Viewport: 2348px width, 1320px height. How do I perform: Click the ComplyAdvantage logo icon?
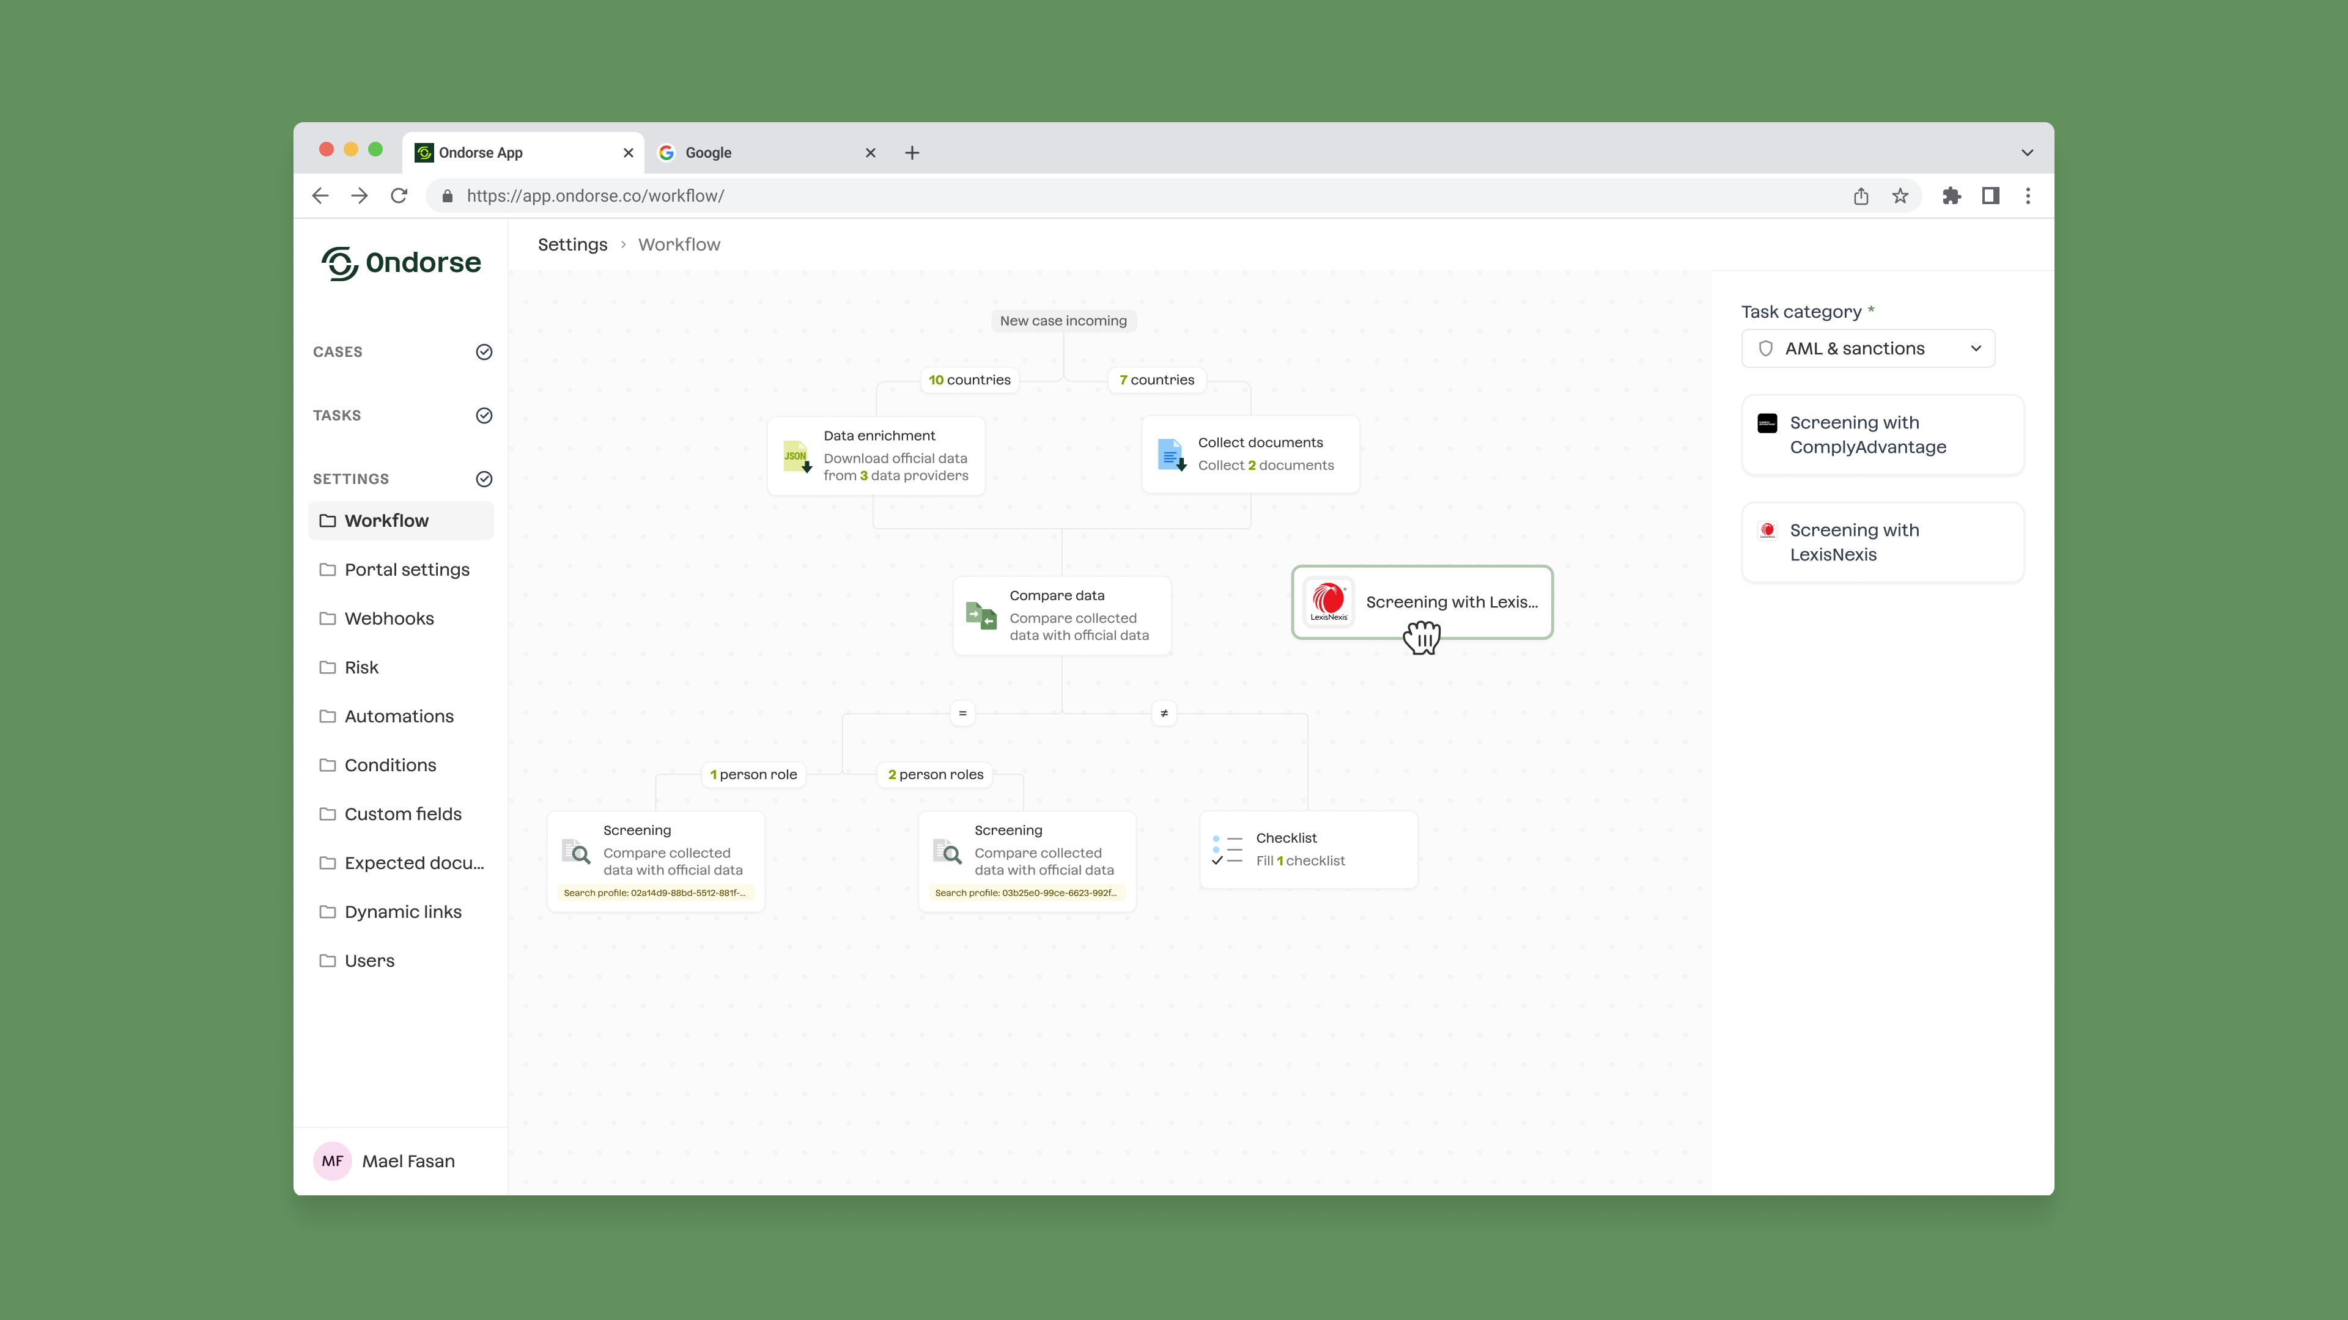[x=1767, y=423]
